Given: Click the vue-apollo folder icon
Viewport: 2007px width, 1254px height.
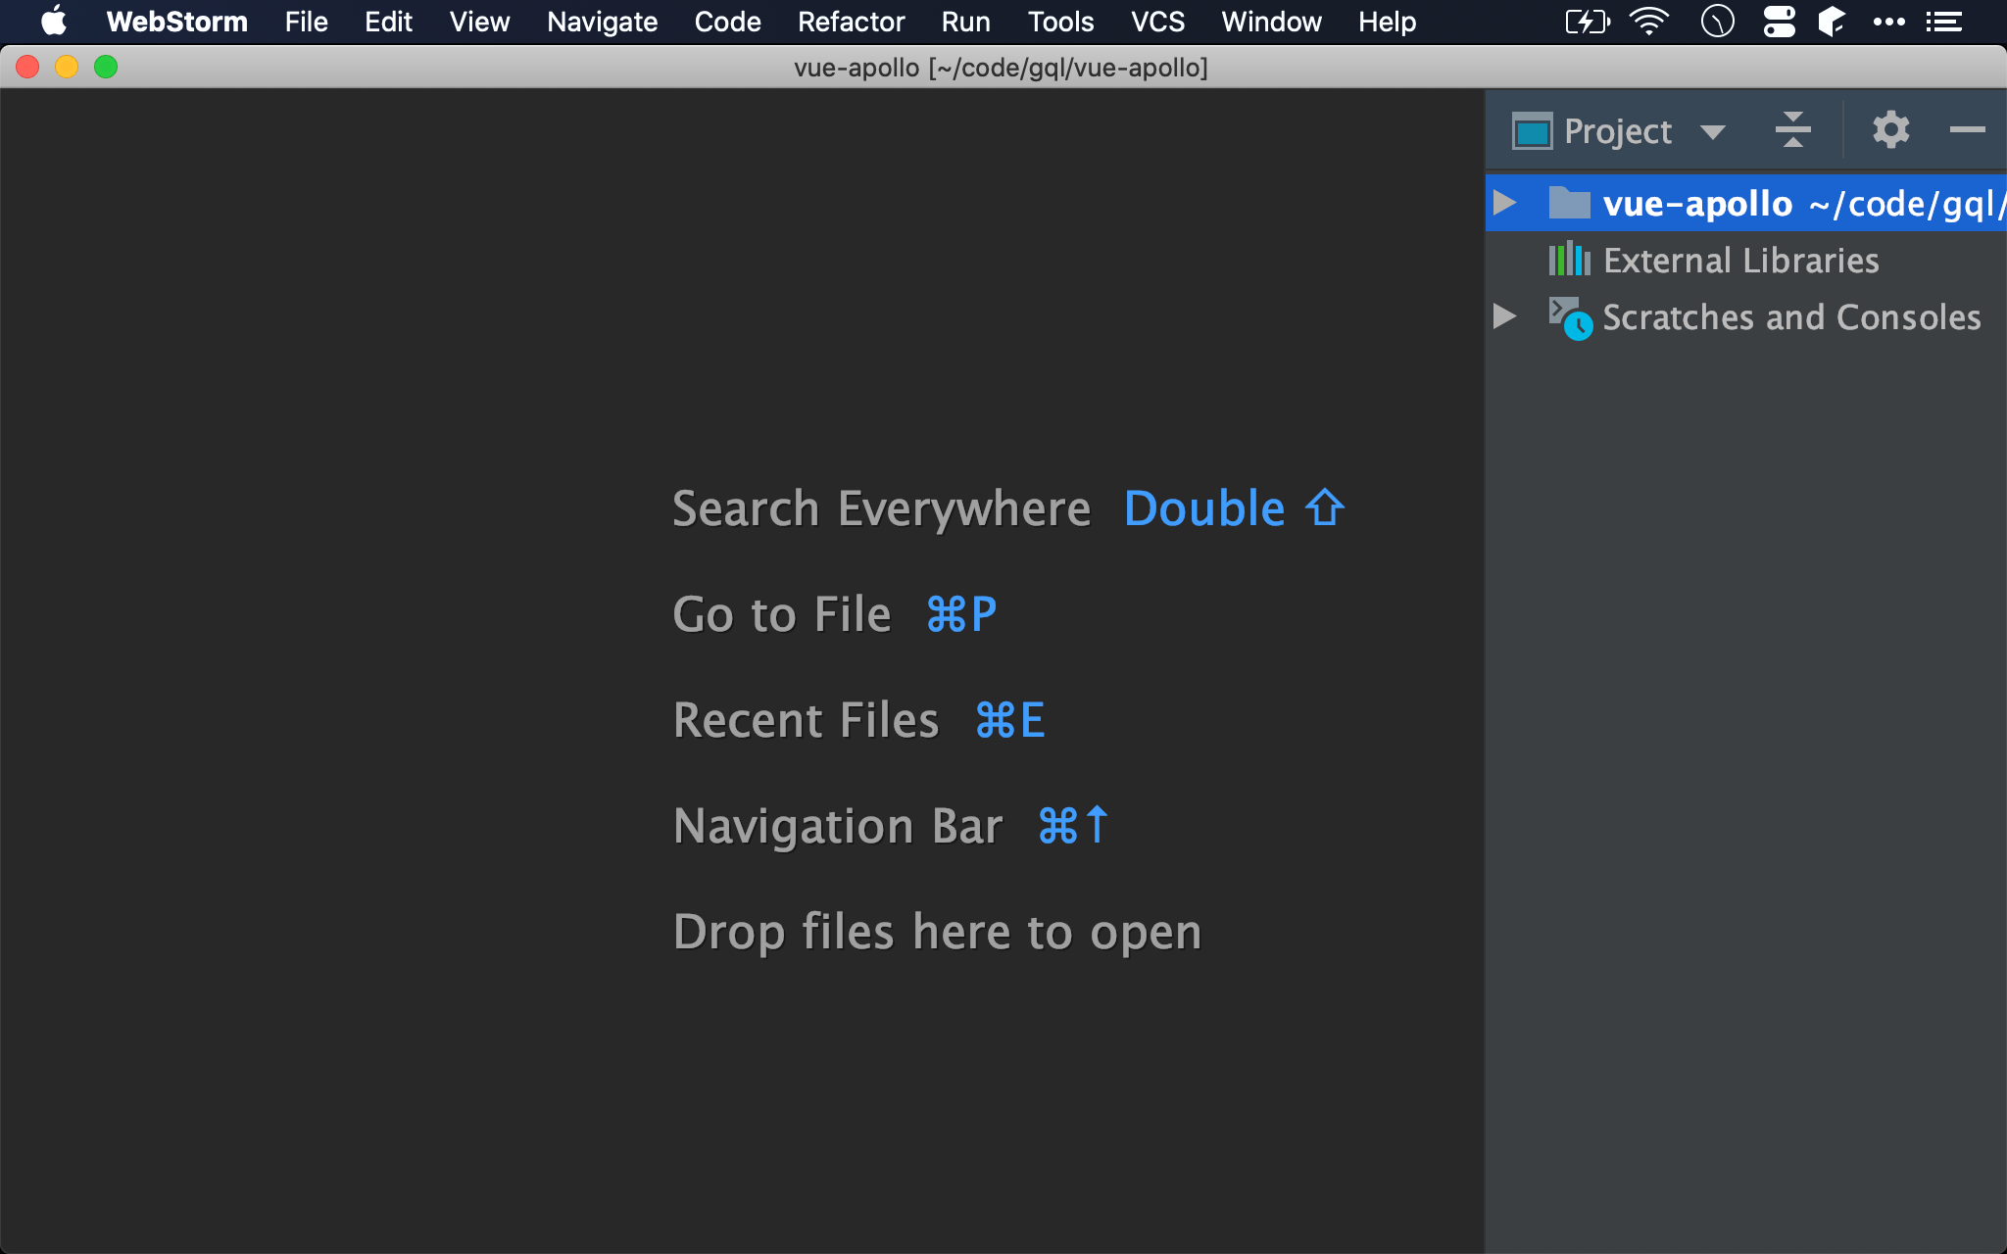Looking at the screenshot, I should click(x=1569, y=203).
